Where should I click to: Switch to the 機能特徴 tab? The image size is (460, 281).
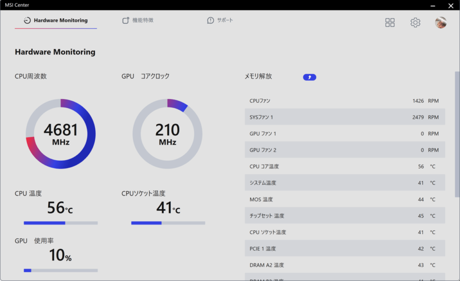pyautogui.click(x=143, y=21)
